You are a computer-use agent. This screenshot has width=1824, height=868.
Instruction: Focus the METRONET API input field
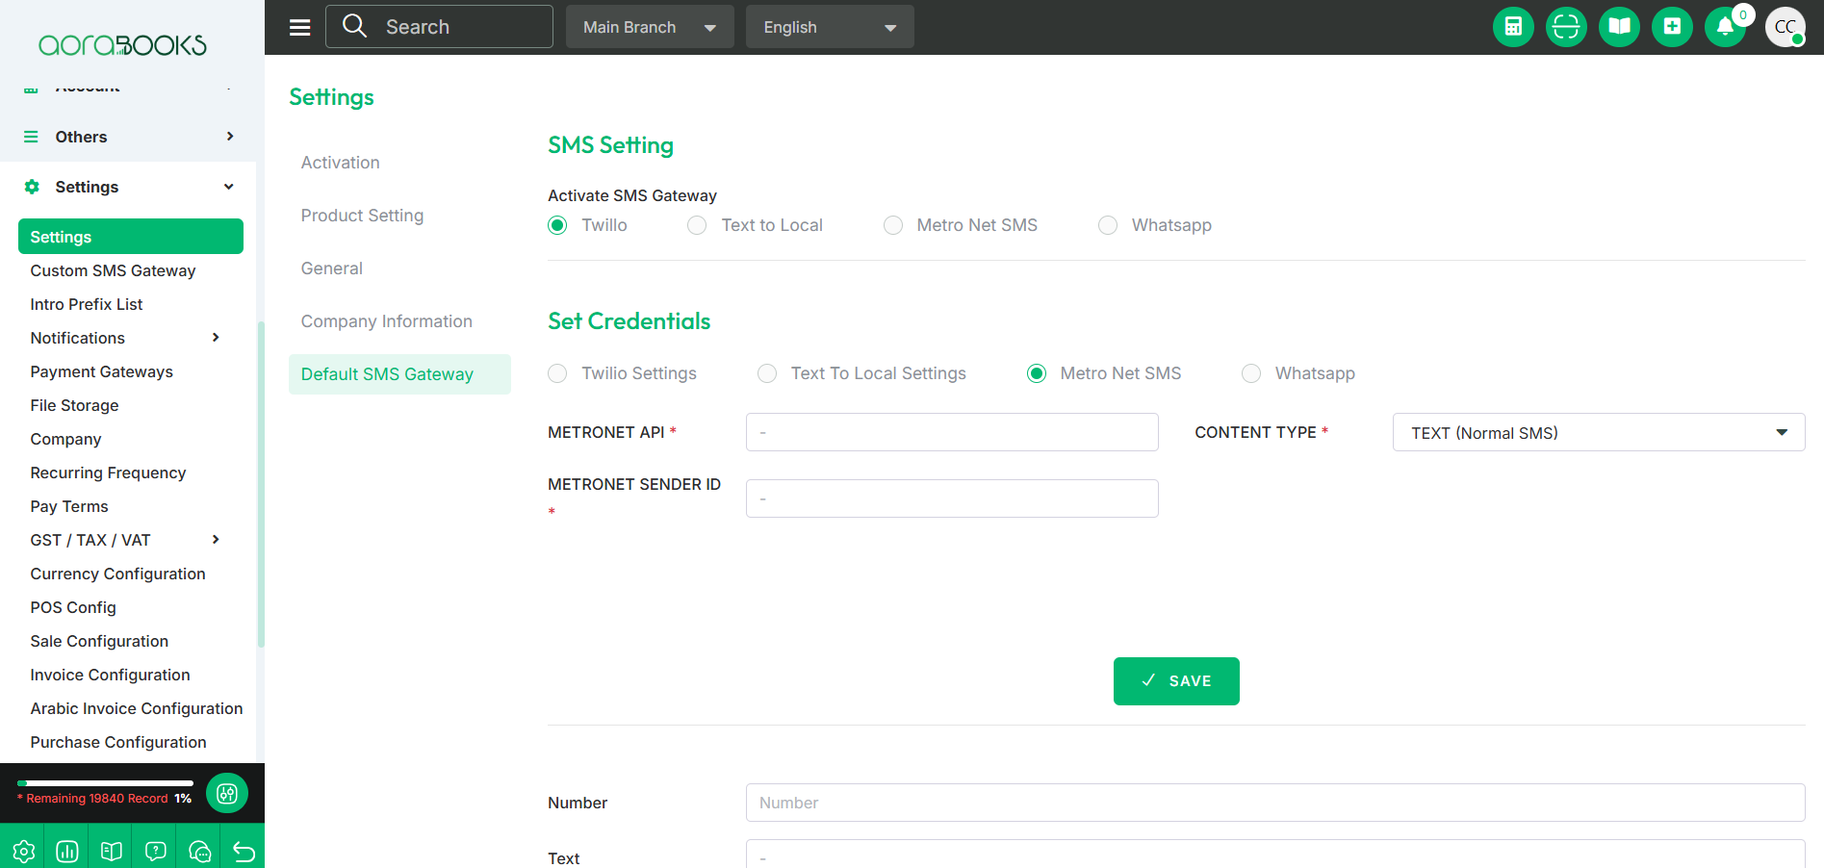pyautogui.click(x=952, y=432)
